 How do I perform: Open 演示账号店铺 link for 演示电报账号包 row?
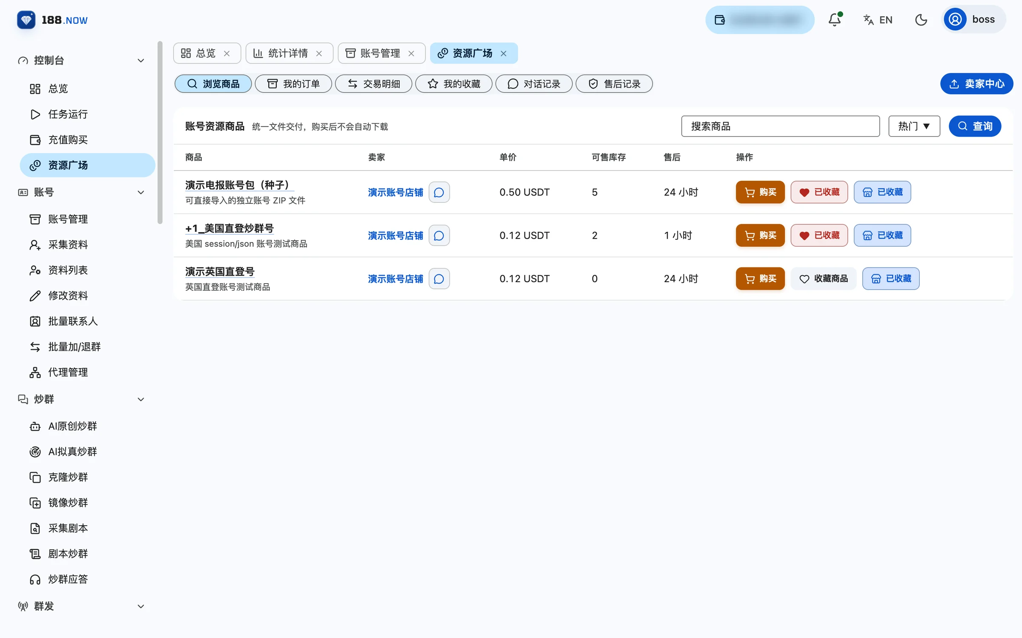click(x=395, y=192)
